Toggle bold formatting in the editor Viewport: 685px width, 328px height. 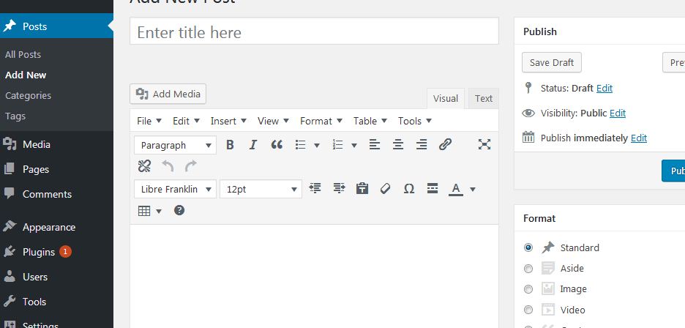click(x=231, y=145)
